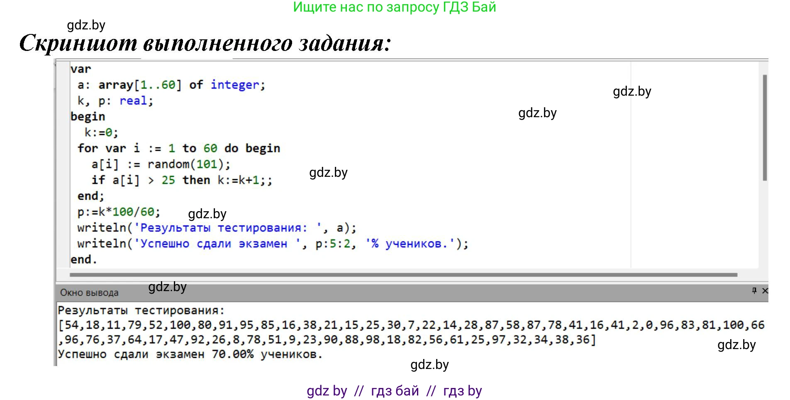Click the vertical scrollbar thumb in code editor

(x=764, y=128)
